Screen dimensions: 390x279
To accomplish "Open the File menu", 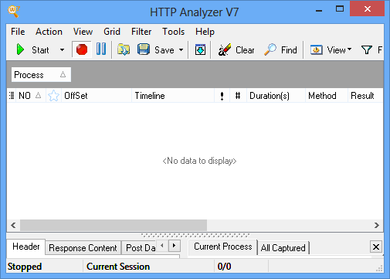I will click(18, 32).
